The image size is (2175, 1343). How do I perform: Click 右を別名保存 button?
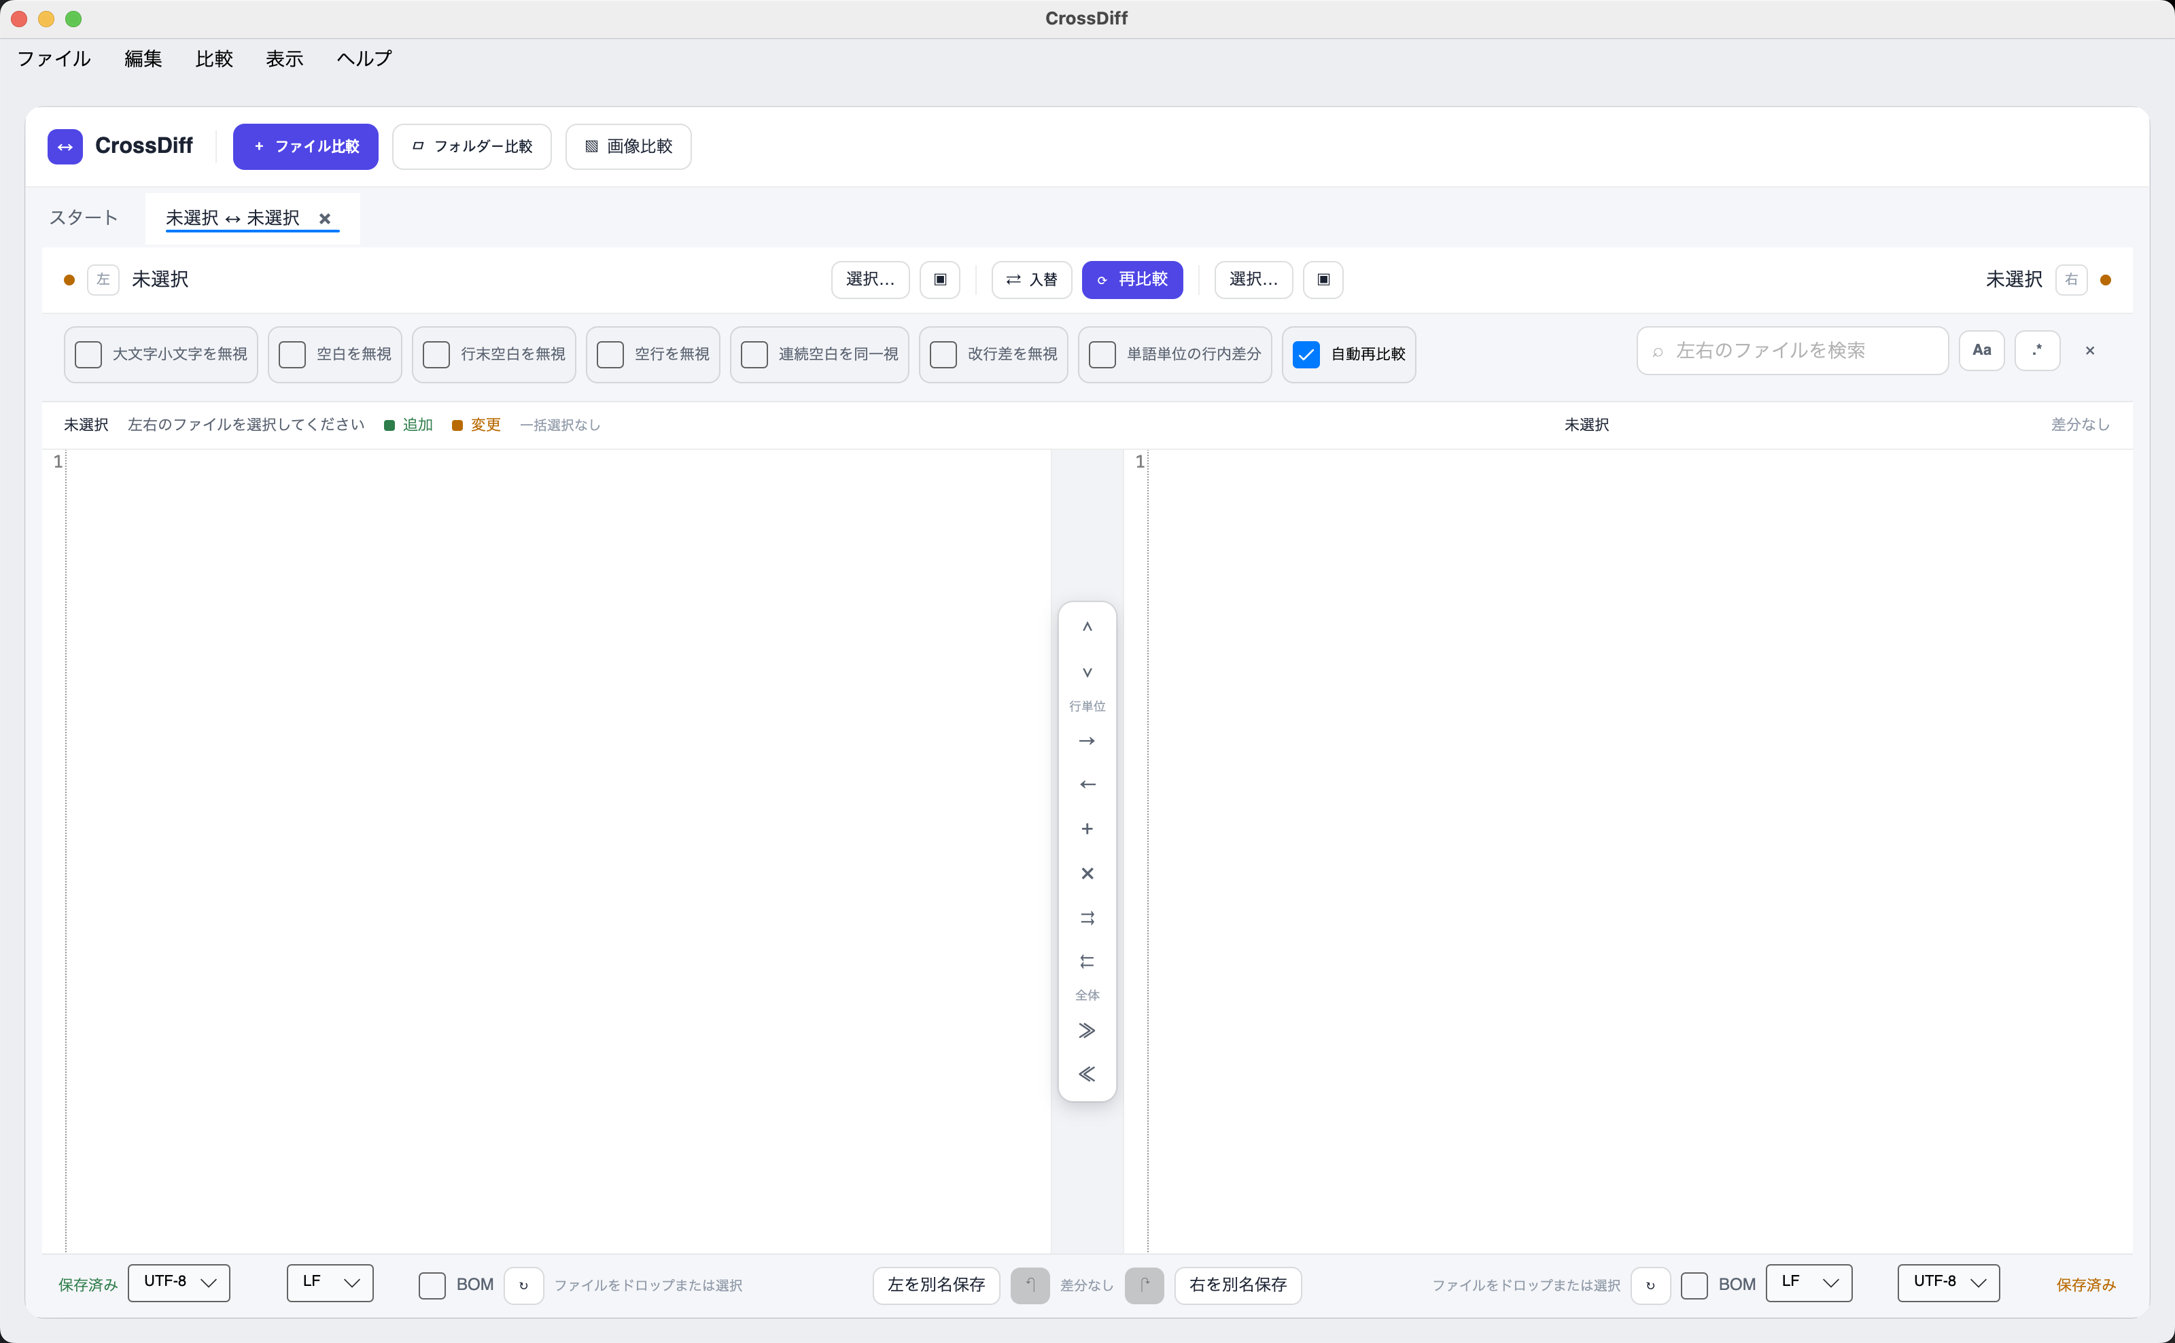(x=1238, y=1285)
